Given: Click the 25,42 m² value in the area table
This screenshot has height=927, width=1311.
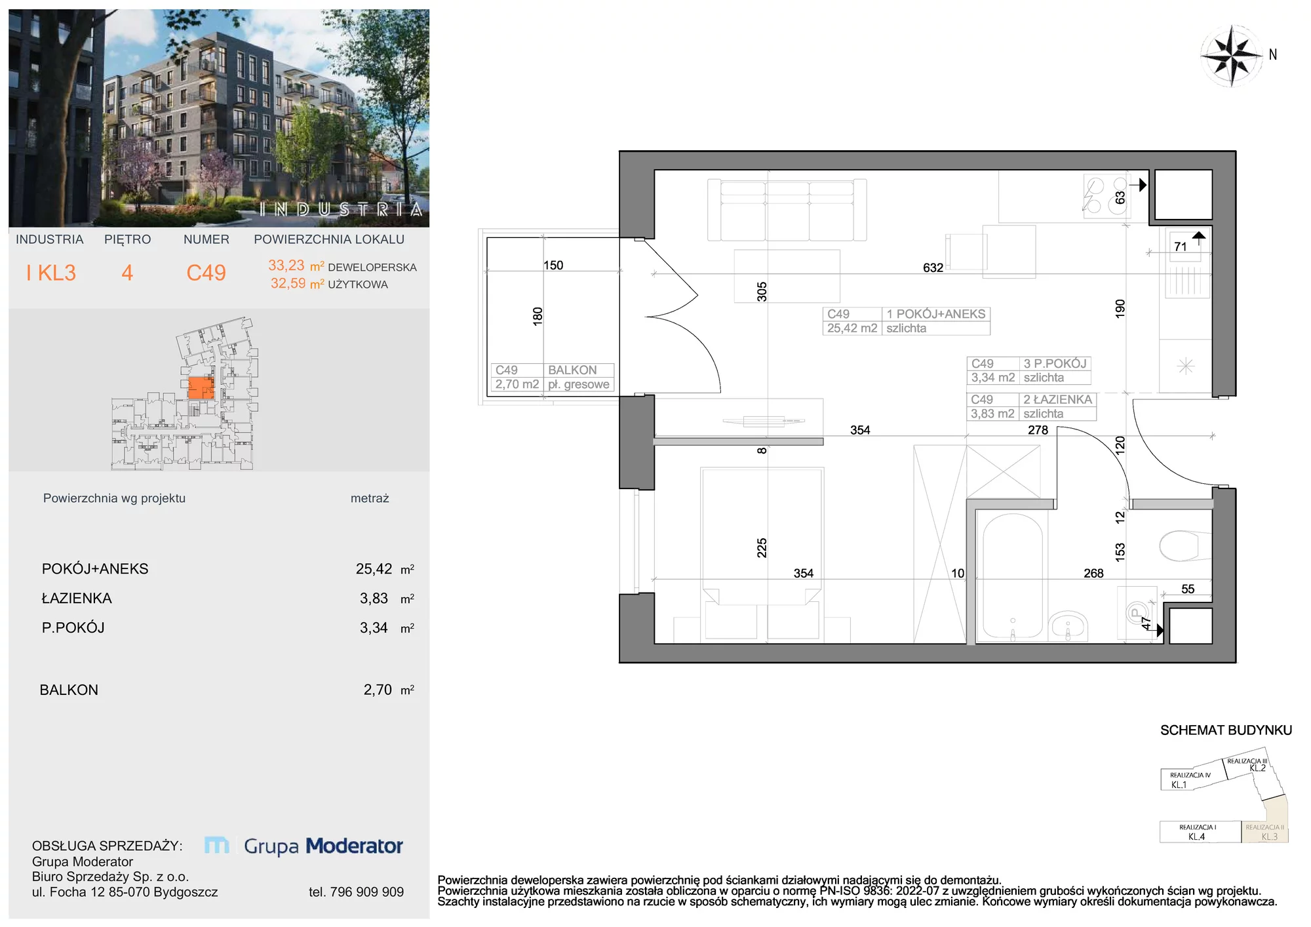Looking at the screenshot, I should coord(385,569).
